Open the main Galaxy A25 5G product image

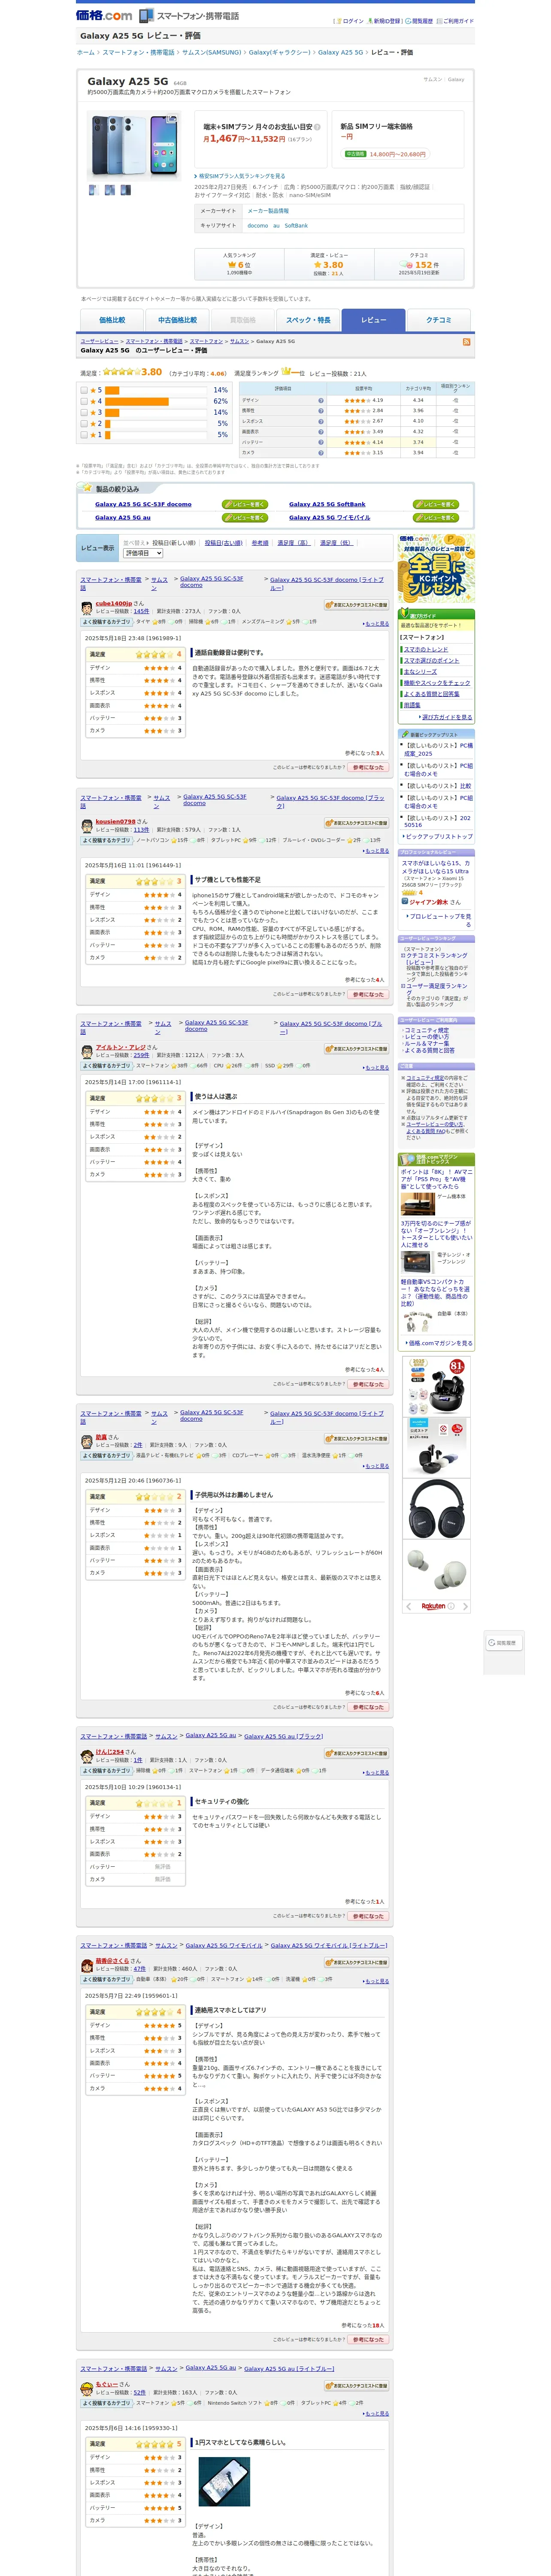[133, 146]
